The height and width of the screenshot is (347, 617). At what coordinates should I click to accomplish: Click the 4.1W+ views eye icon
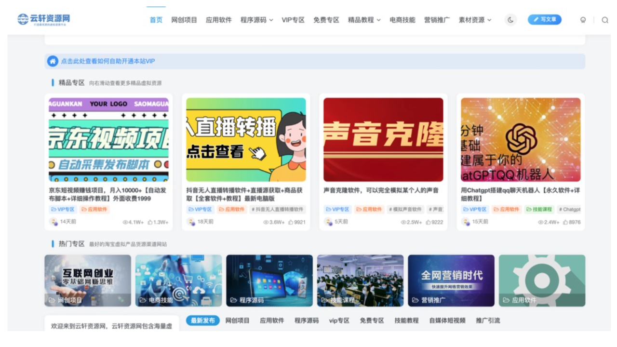pos(125,222)
